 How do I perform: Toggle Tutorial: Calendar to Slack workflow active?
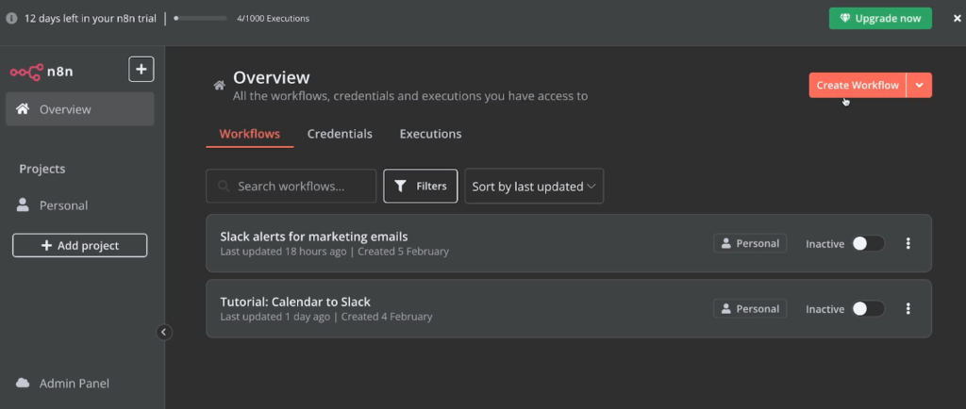868,308
